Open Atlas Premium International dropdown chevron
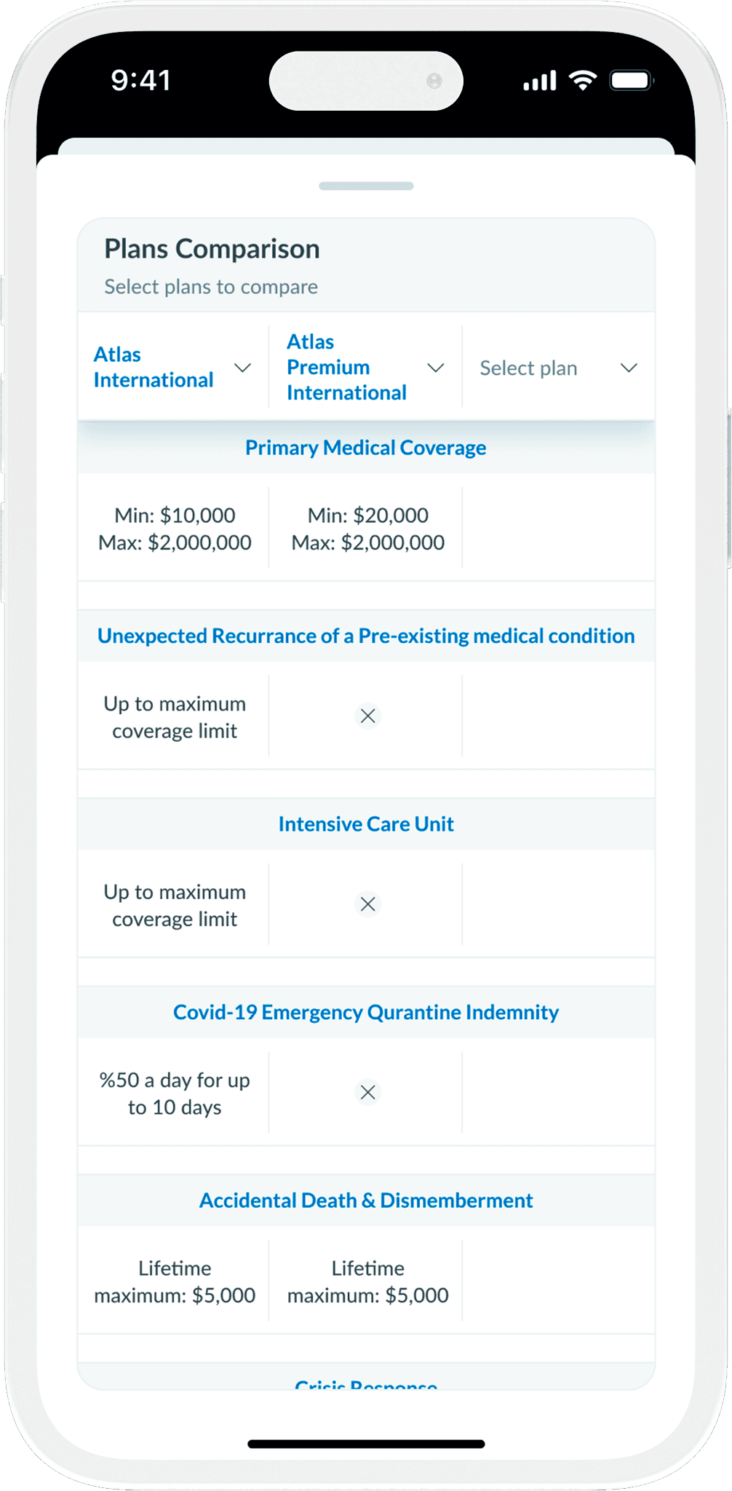 (x=436, y=368)
